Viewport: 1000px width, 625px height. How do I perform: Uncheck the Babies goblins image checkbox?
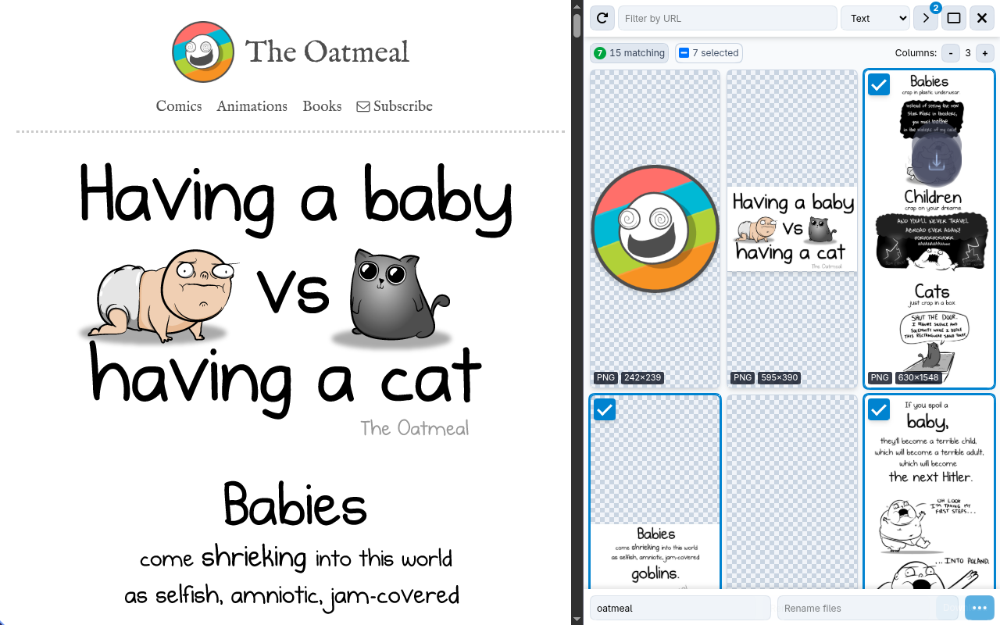(605, 409)
